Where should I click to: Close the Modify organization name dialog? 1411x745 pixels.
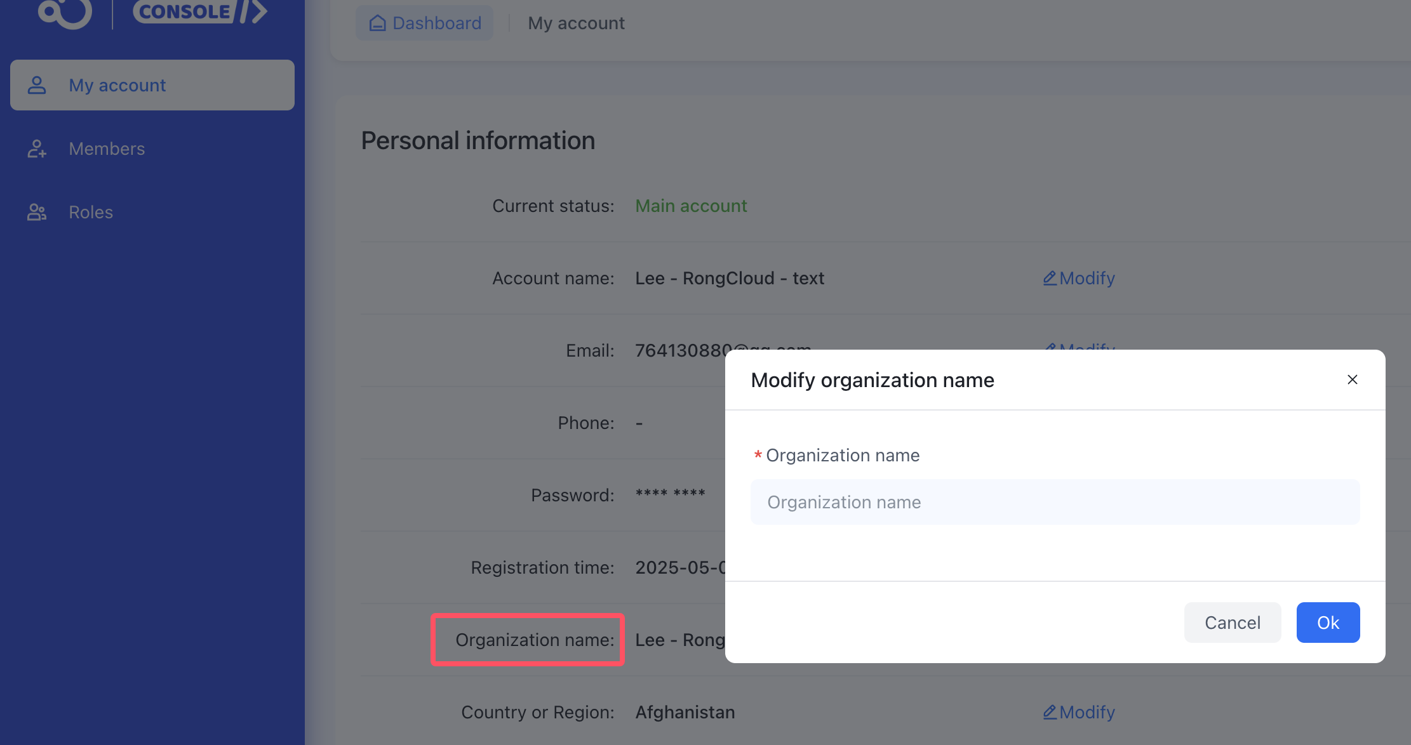[x=1353, y=379]
